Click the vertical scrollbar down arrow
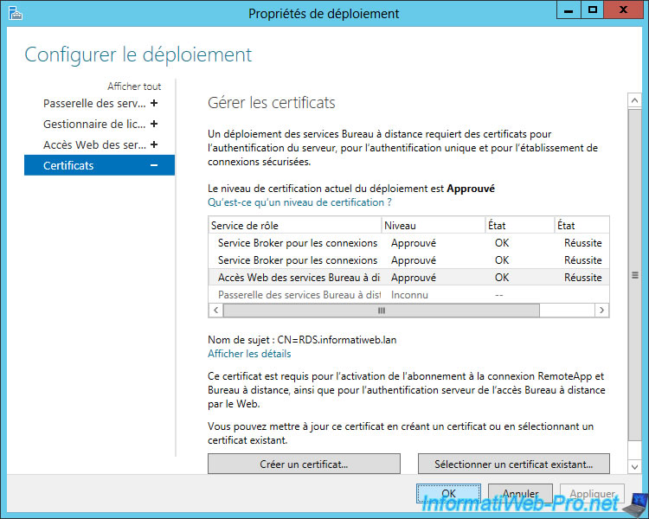The height and width of the screenshot is (519, 649). pos(634,466)
